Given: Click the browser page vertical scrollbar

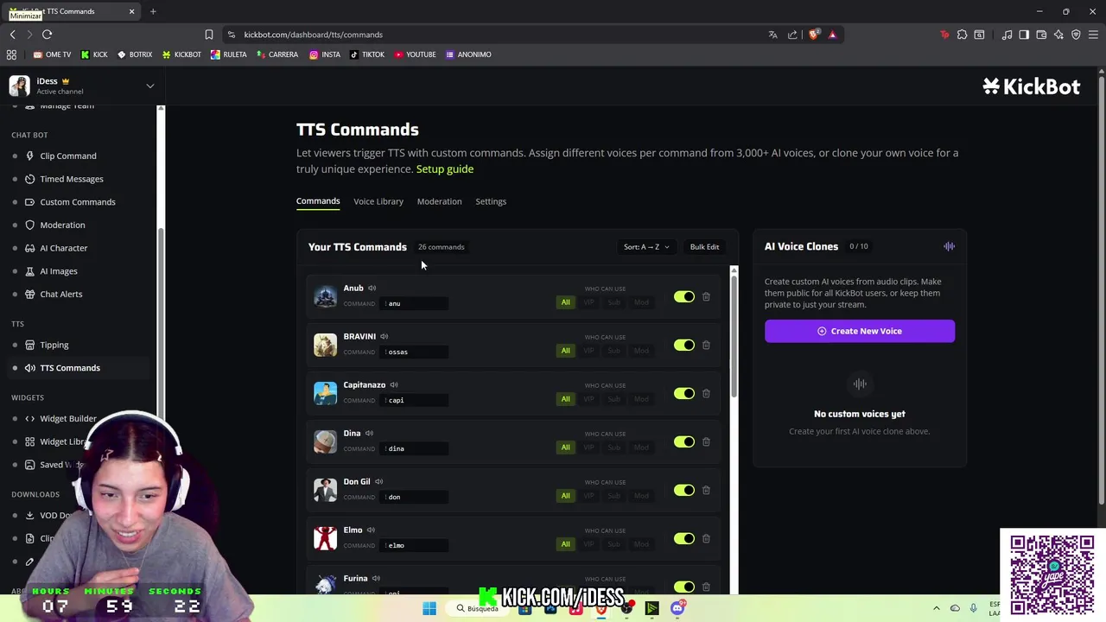Looking at the screenshot, I should click(1101, 289).
